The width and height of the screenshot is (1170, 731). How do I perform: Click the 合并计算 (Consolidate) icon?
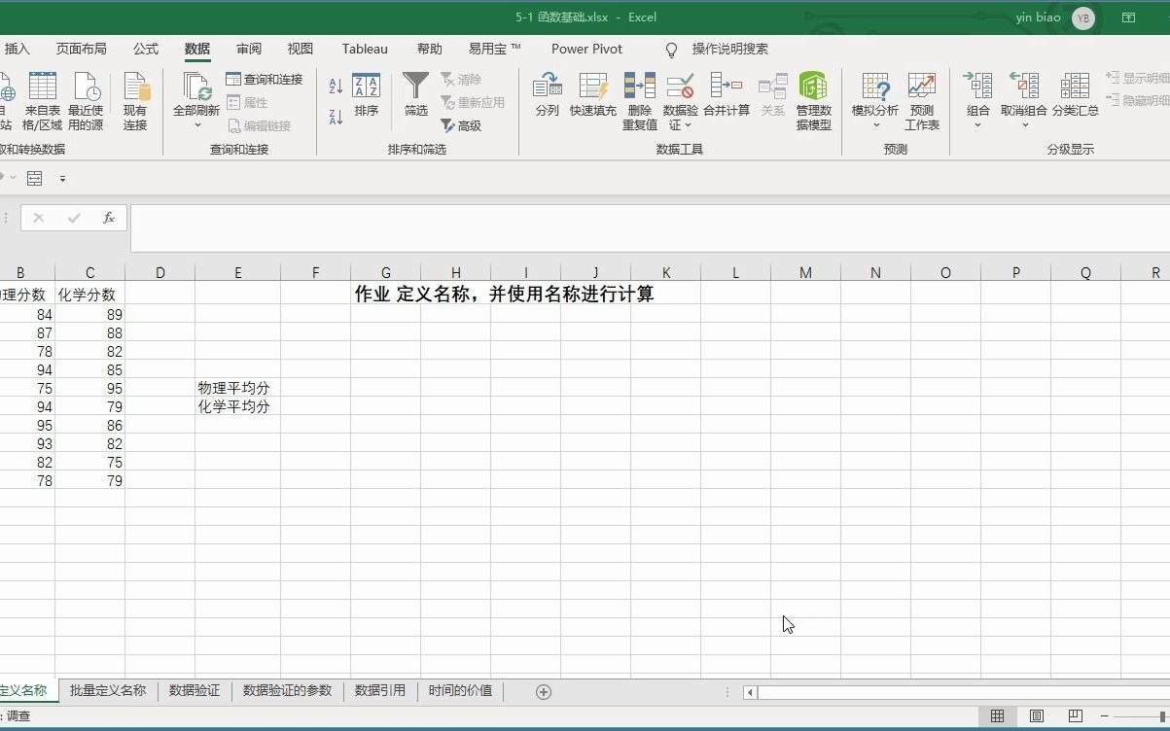(x=727, y=93)
